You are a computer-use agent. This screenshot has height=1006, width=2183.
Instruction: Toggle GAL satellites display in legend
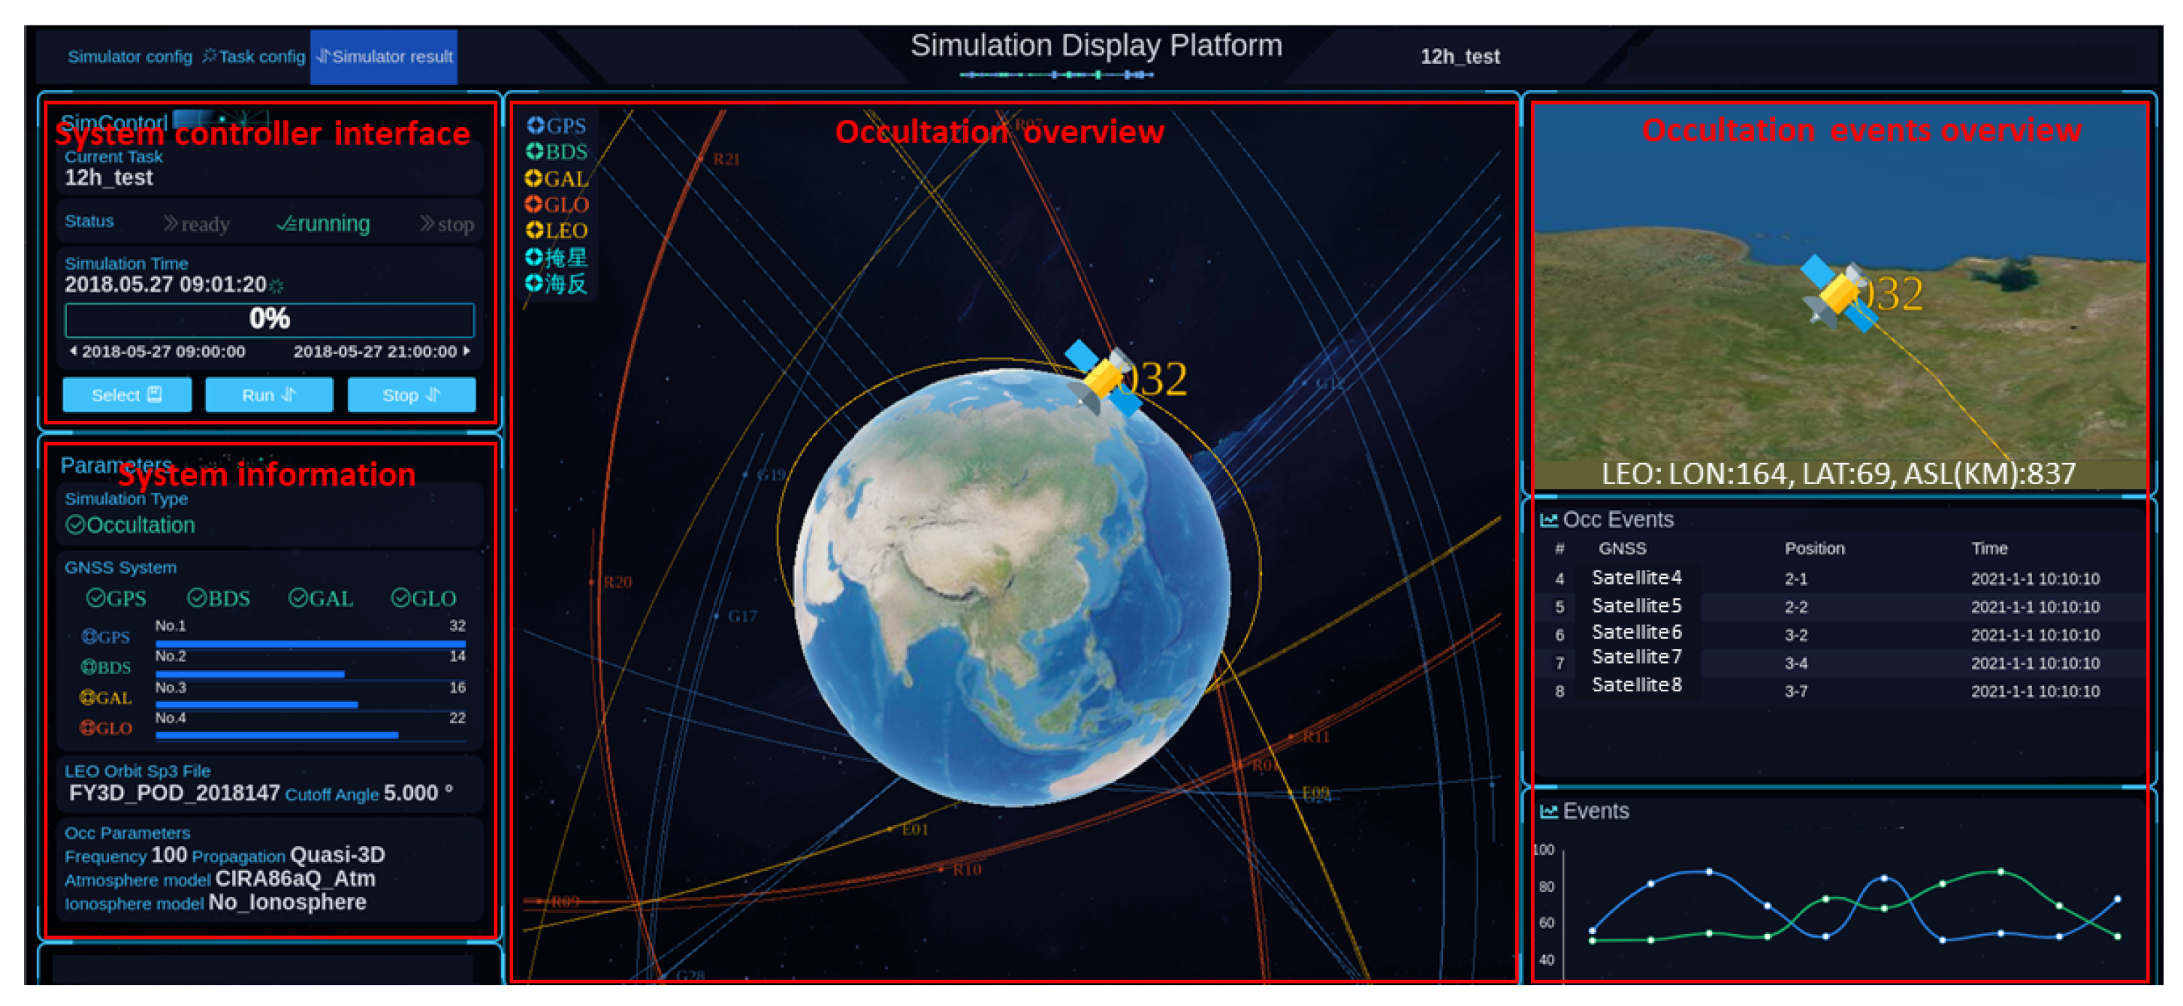537,178
